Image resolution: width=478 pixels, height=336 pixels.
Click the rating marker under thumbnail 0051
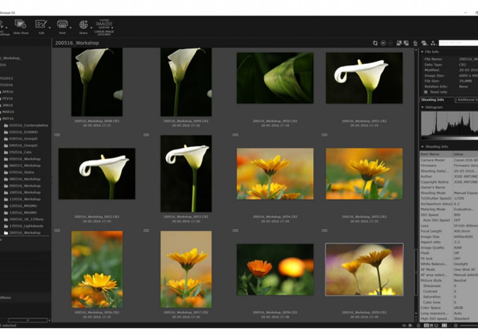(324, 135)
